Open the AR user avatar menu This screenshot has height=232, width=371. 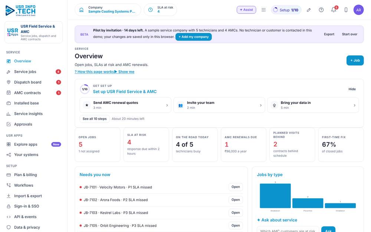pyautogui.click(x=358, y=10)
